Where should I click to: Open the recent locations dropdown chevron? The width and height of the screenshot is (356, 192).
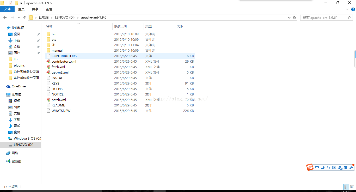pyautogui.click(x=19, y=18)
